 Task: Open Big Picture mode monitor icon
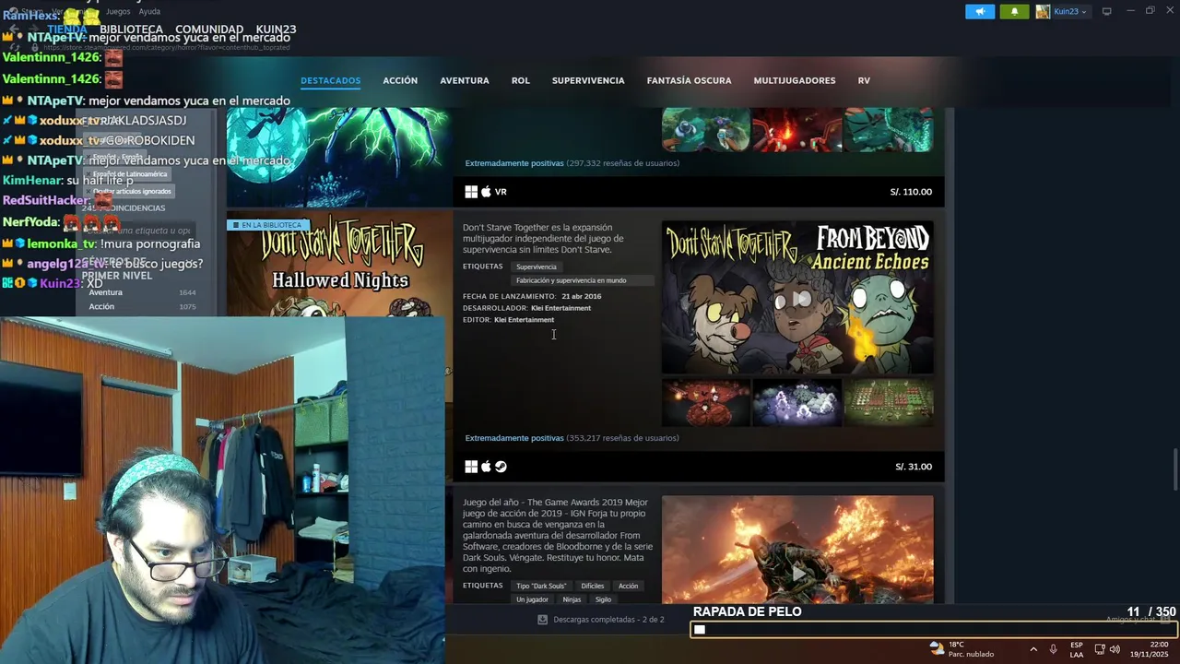point(1106,11)
